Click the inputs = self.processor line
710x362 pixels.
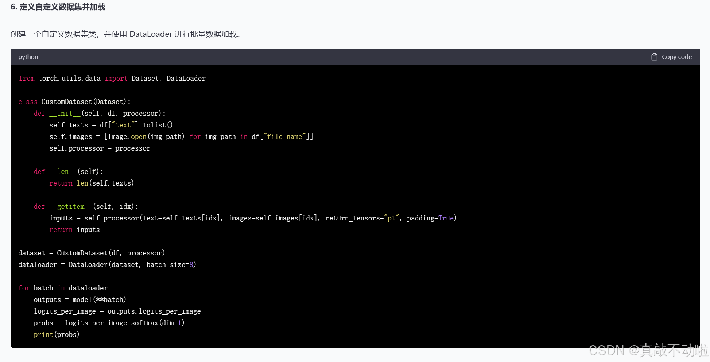point(253,218)
